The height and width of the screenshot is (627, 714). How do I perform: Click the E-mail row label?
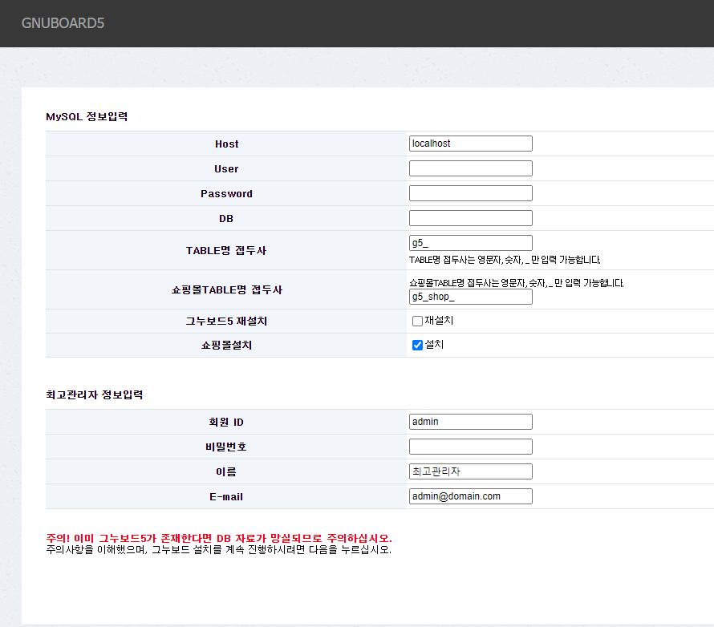tap(226, 497)
